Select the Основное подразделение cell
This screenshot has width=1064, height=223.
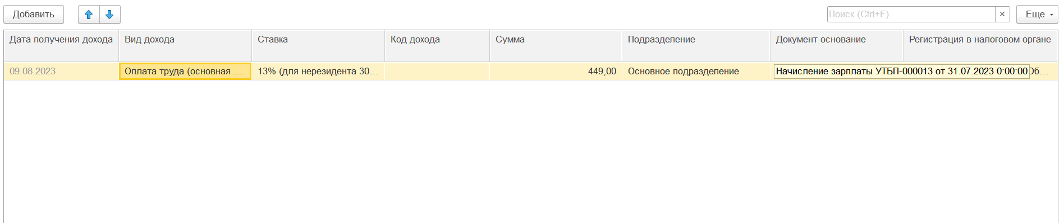pos(696,72)
